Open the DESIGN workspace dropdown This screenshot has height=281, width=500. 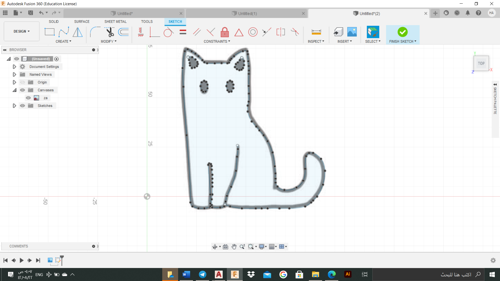(x=22, y=31)
